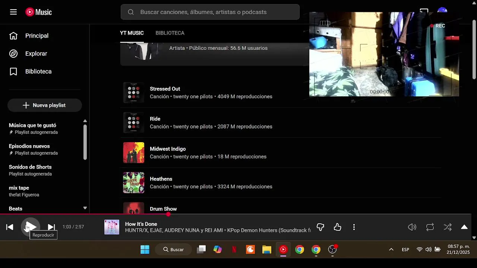The height and width of the screenshot is (268, 477).
Task: Play the song Stressed Out
Action: [165, 89]
